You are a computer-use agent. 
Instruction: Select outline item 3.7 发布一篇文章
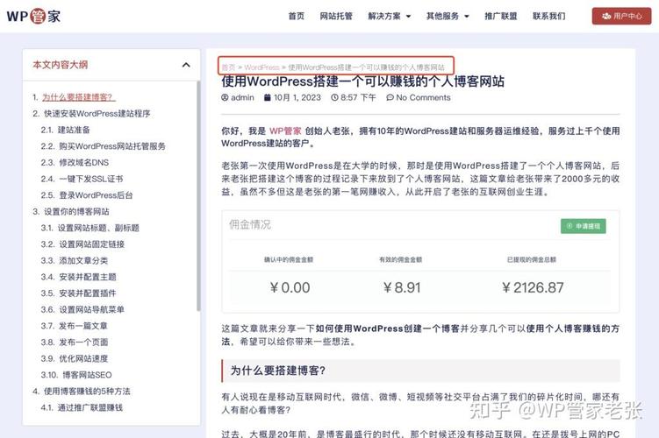click(x=82, y=326)
